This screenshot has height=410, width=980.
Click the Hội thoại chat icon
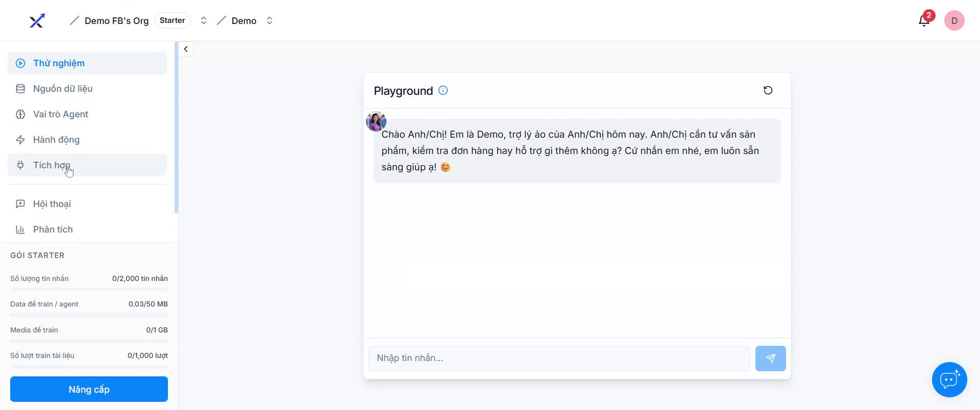(20, 204)
